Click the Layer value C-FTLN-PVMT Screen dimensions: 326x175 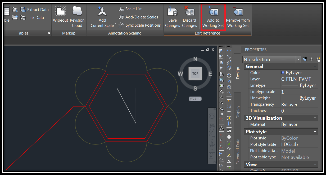(x=296, y=79)
